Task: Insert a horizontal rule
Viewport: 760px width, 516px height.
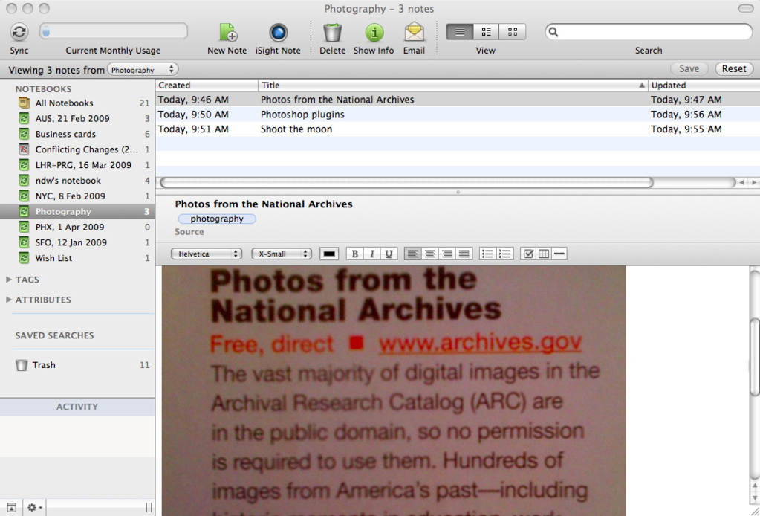Action: 559,254
